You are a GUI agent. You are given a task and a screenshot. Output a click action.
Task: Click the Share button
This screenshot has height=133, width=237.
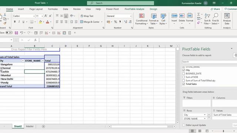[215, 9]
